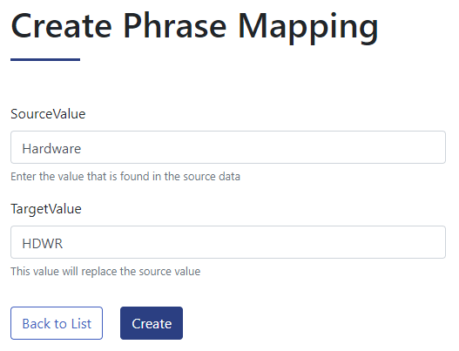Click the word List in Back to List
The height and width of the screenshot is (351, 459).
click(x=81, y=324)
